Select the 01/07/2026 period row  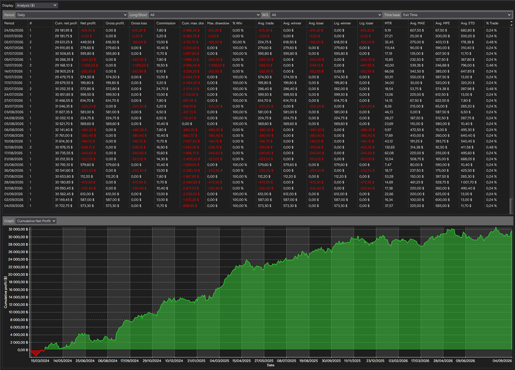(x=256, y=36)
